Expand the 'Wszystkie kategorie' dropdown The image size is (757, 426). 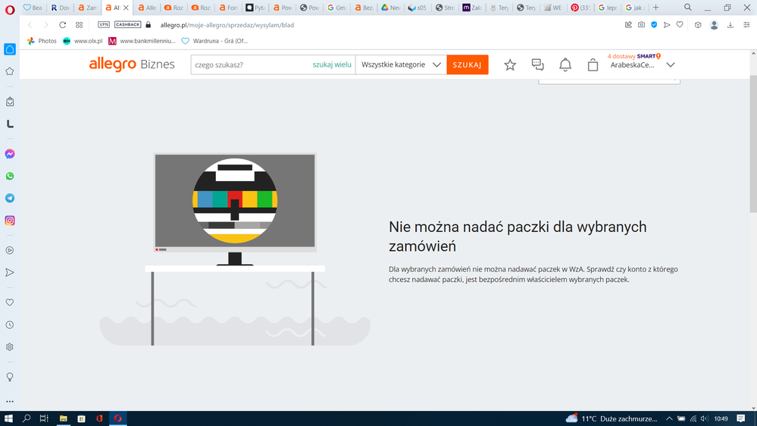point(401,64)
